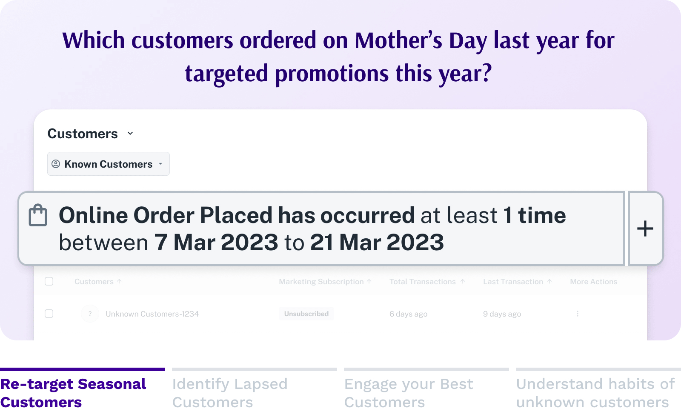Sort by Customers column arrow
This screenshot has width=681, height=417.
pos(120,281)
